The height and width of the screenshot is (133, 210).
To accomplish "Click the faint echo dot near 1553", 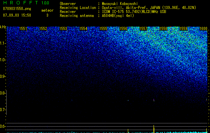I will pos(72,100).
